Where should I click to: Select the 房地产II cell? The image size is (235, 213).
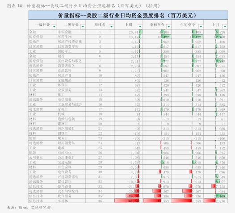pos(71,75)
